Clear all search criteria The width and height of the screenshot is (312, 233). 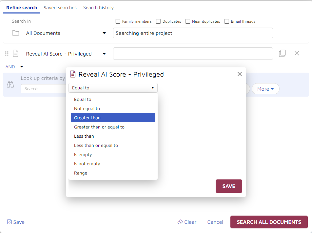187,222
